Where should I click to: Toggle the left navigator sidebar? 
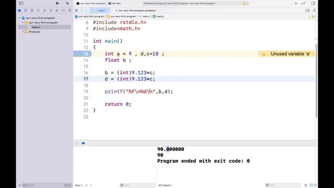point(21,4)
